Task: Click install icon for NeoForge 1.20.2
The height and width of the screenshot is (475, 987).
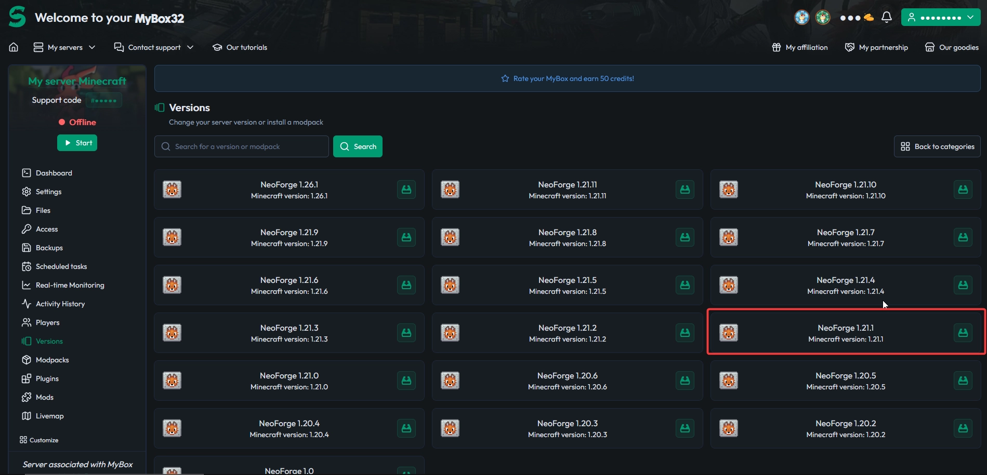Action: (963, 428)
